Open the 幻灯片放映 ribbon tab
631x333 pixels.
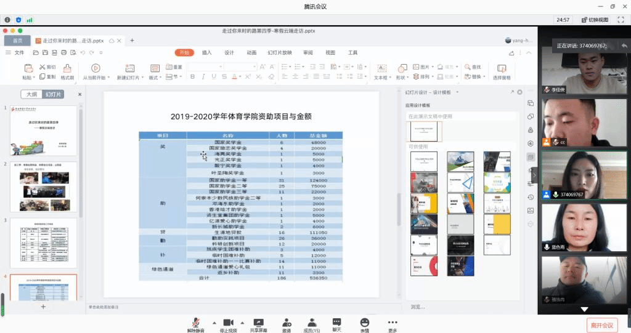click(280, 53)
